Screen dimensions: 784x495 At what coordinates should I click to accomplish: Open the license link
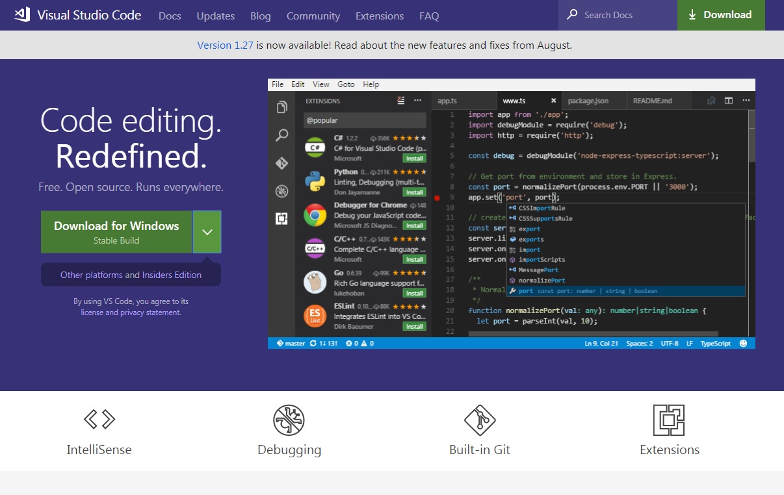pyautogui.click(x=92, y=312)
